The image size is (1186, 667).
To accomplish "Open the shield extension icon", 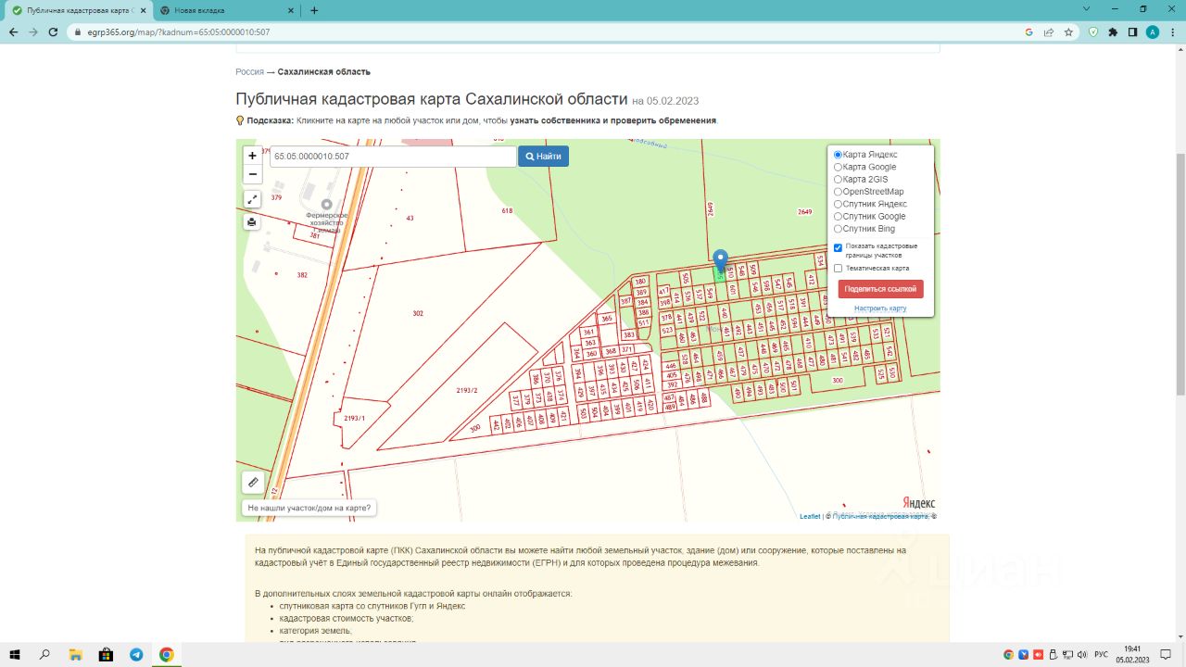I will (1093, 31).
